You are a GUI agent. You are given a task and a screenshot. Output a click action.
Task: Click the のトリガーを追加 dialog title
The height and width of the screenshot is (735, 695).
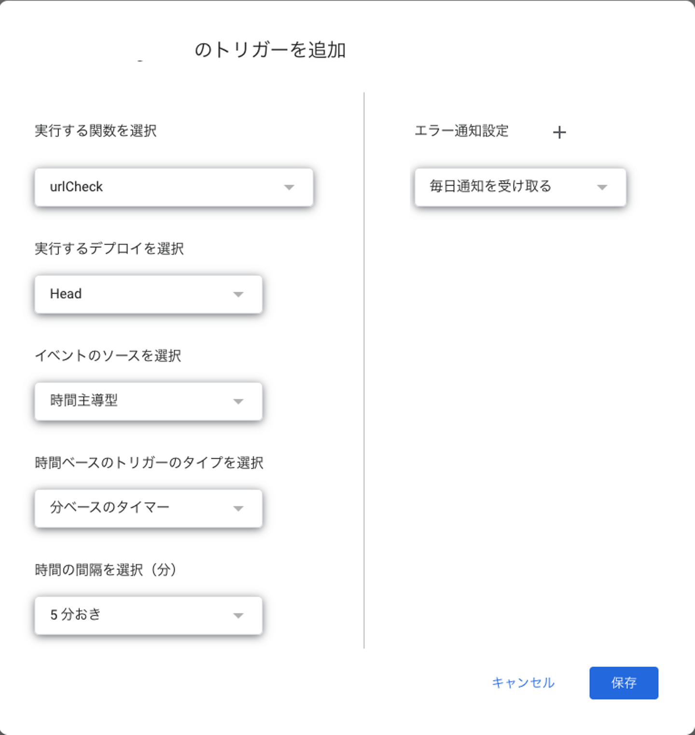(x=270, y=50)
